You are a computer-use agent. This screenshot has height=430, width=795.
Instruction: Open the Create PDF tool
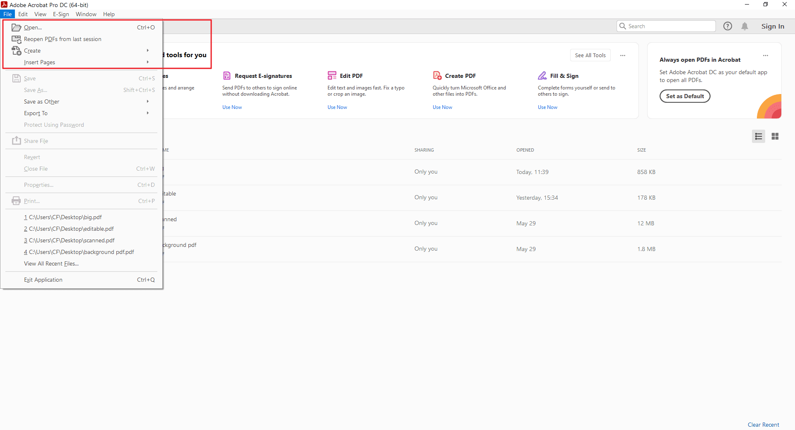tap(437, 75)
